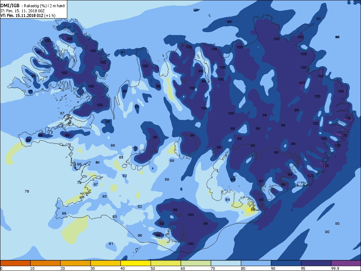The height and width of the screenshot is (271, 361).
Task: Click the bright yellow 40–50 legend swatch
Action: click(136, 263)
